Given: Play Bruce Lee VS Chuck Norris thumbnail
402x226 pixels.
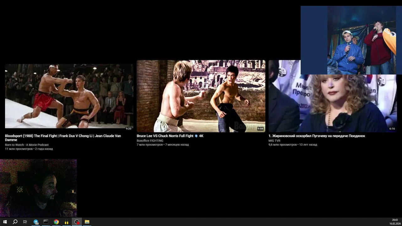Looking at the screenshot, I should click(201, 96).
